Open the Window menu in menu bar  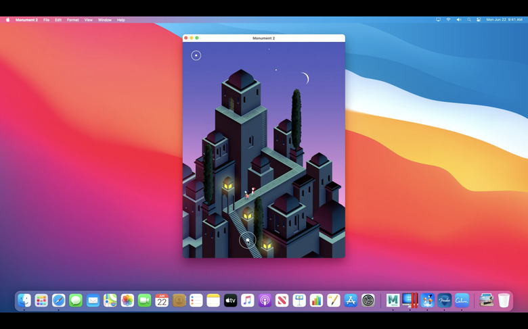click(105, 20)
